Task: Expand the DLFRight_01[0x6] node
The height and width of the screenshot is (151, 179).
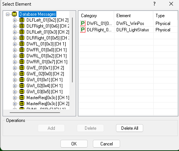Action: pyautogui.click(x=15, y=26)
